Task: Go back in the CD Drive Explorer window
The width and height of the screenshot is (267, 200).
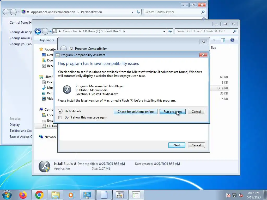Action: [x=38, y=31]
